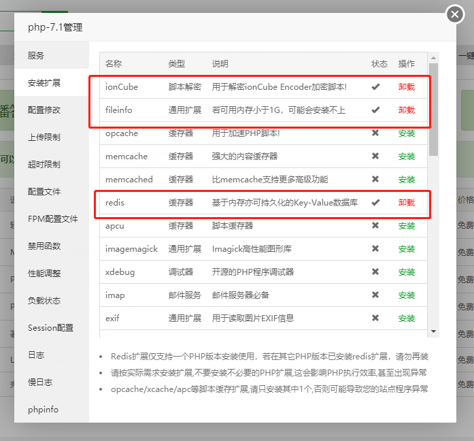This screenshot has width=474, height=441.
Task: Open the phpinfo tab
Action: pyautogui.click(x=42, y=409)
